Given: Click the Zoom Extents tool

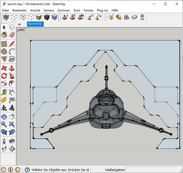Looking at the screenshot, I should pyautogui.click(x=12, y=124).
